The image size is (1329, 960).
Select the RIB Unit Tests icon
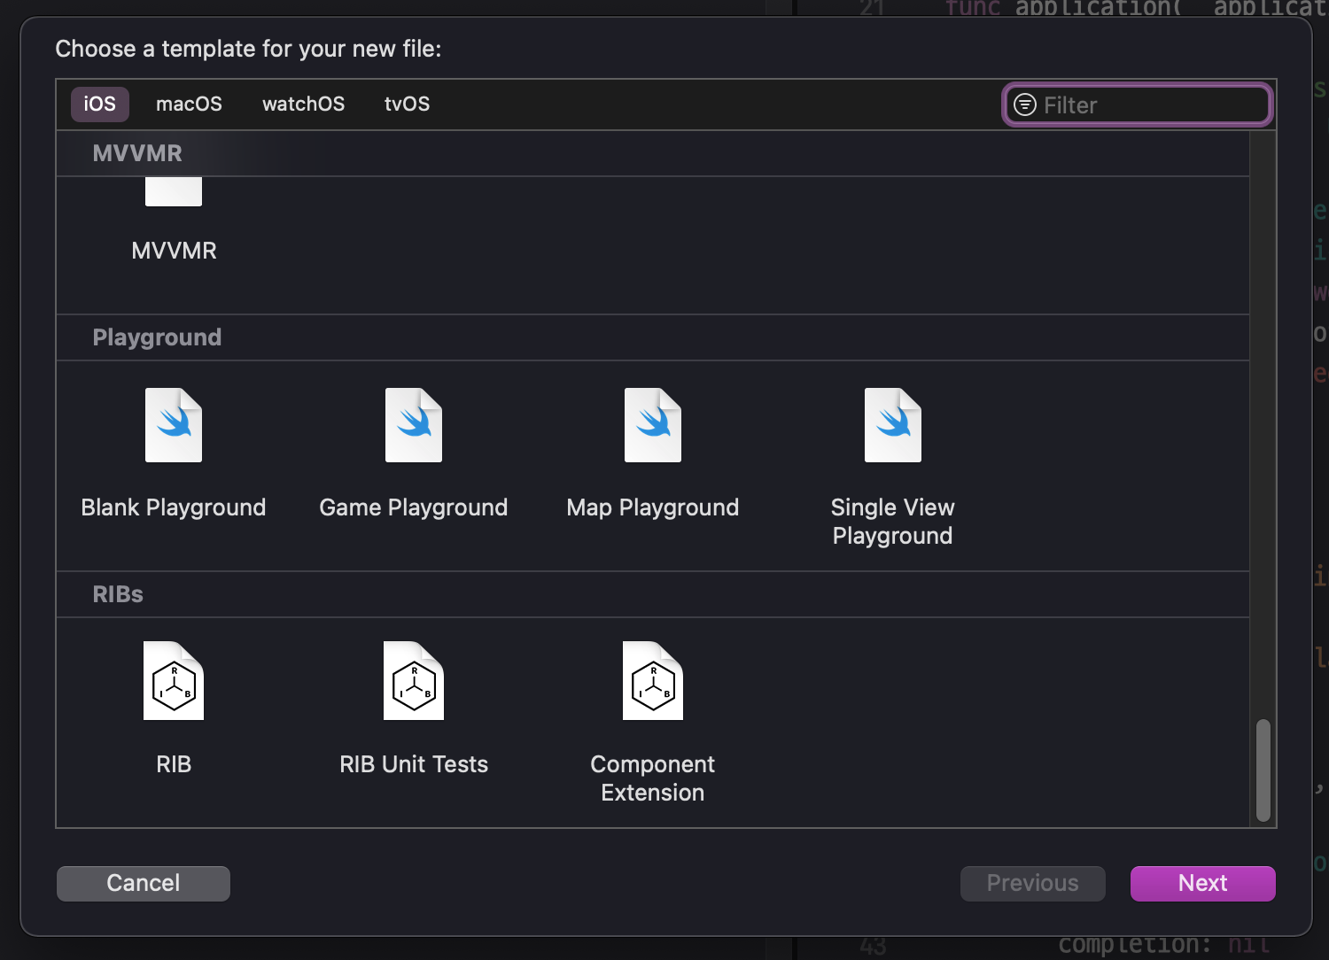(413, 681)
